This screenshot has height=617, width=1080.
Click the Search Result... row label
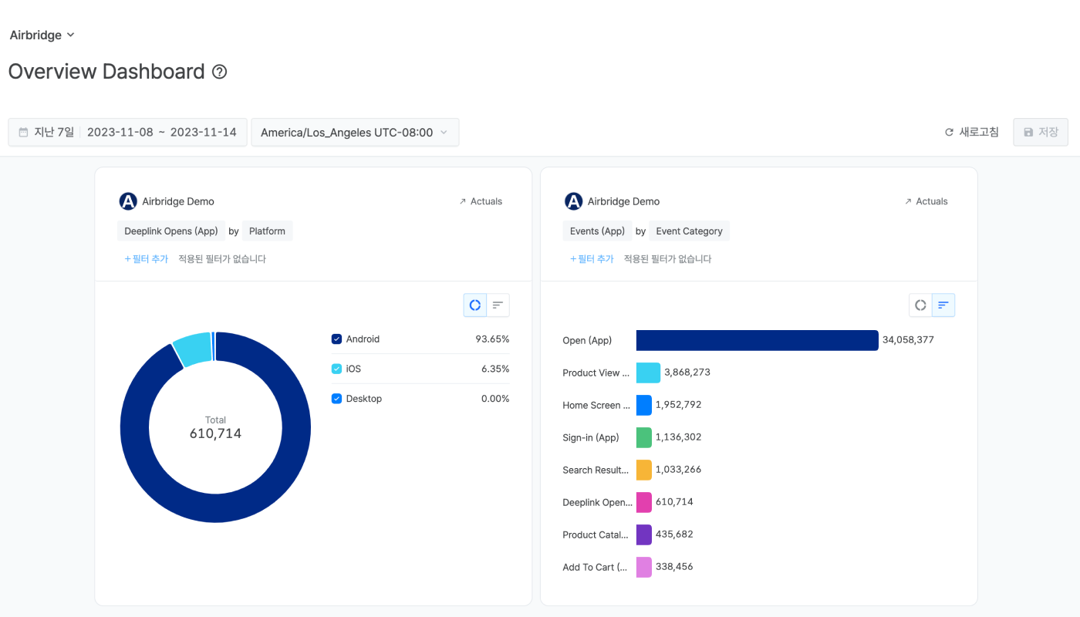coord(596,470)
